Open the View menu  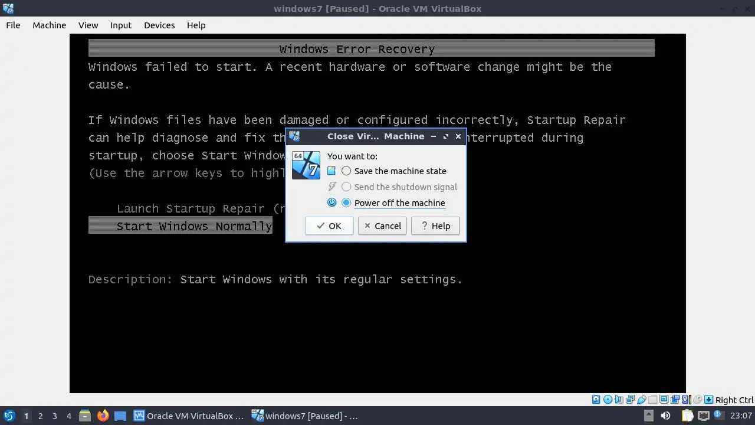(x=88, y=25)
